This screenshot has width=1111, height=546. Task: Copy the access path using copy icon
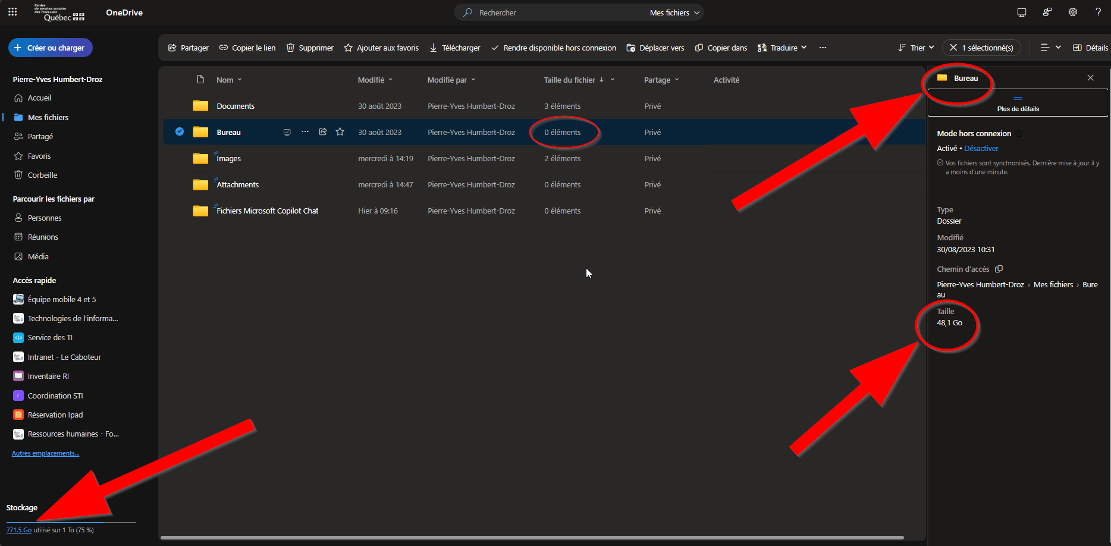coord(999,269)
